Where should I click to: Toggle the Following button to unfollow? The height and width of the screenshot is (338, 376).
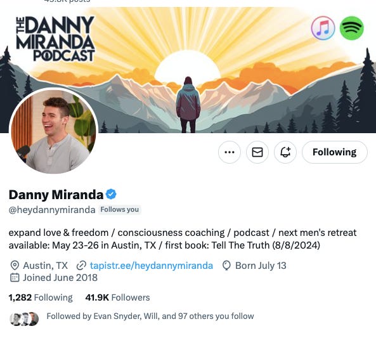click(x=335, y=152)
